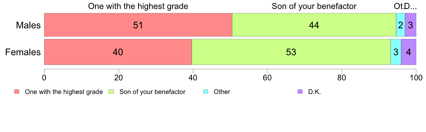426x132 pixels.
Task: Click the green benefactor legend swatch
Action: pyautogui.click(x=111, y=92)
